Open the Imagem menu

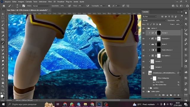click(x=21, y=2)
